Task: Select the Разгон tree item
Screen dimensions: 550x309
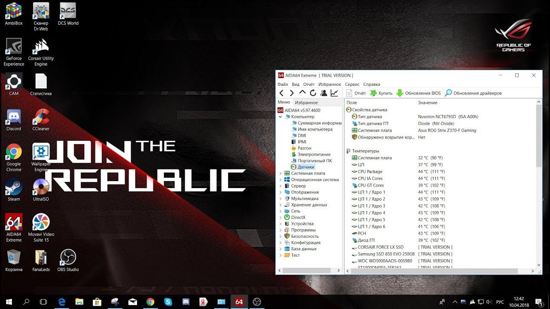Action: pyautogui.click(x=301, y=148)
